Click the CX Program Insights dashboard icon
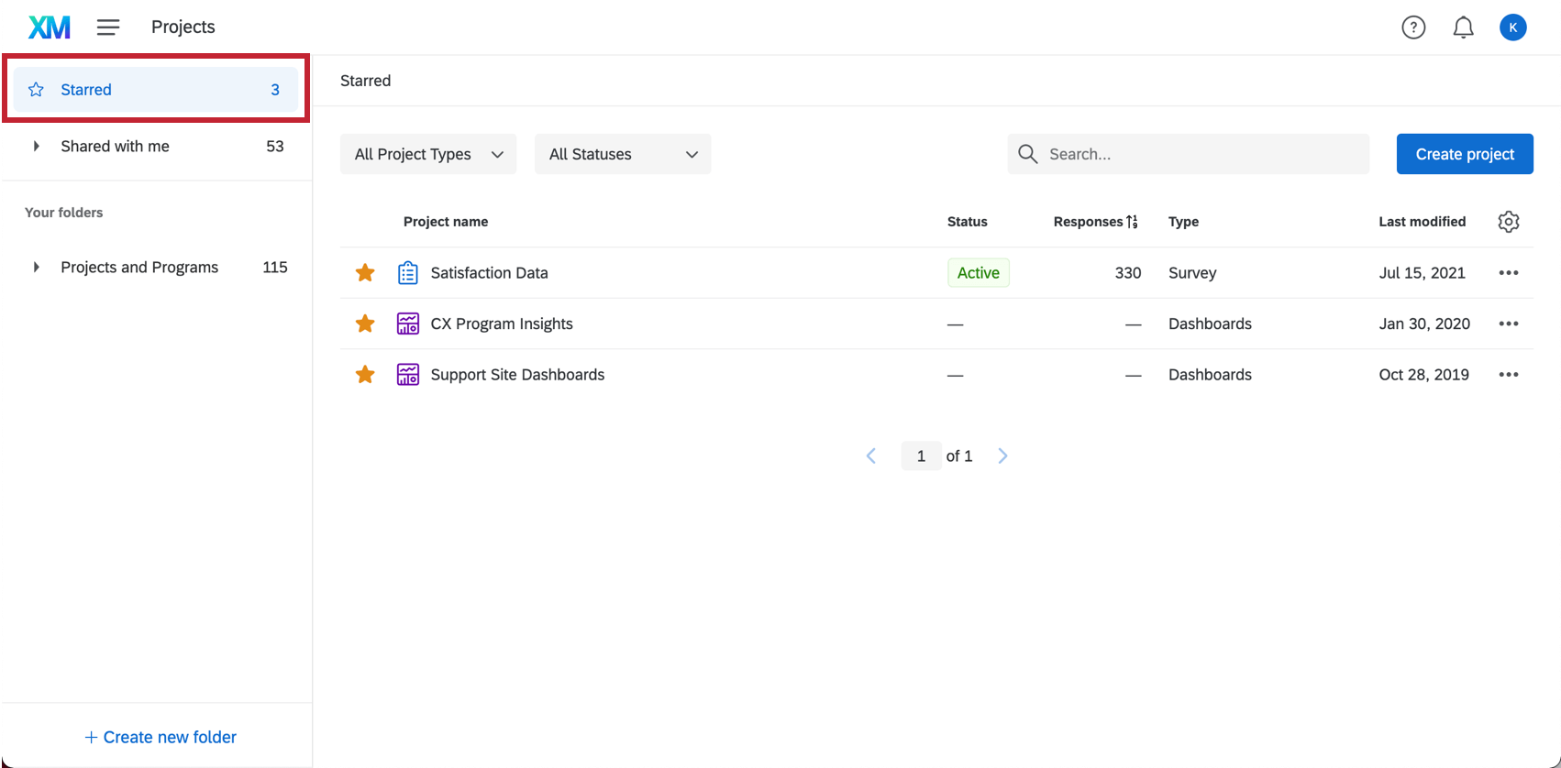 coord(408,324)
